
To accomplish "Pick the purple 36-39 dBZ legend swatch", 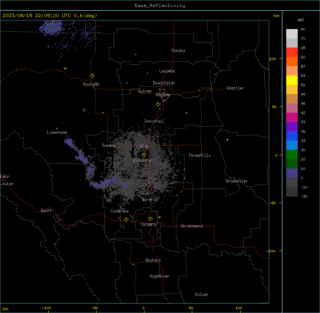I will coord(292,126).
